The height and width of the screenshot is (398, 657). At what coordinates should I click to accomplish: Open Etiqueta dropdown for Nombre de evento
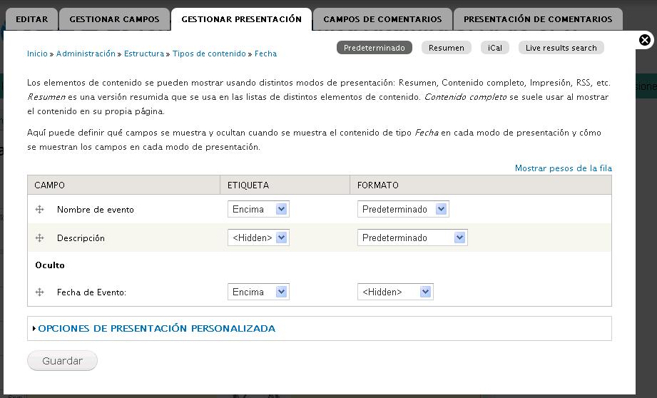pyautogui.click(x=258, y=209)
